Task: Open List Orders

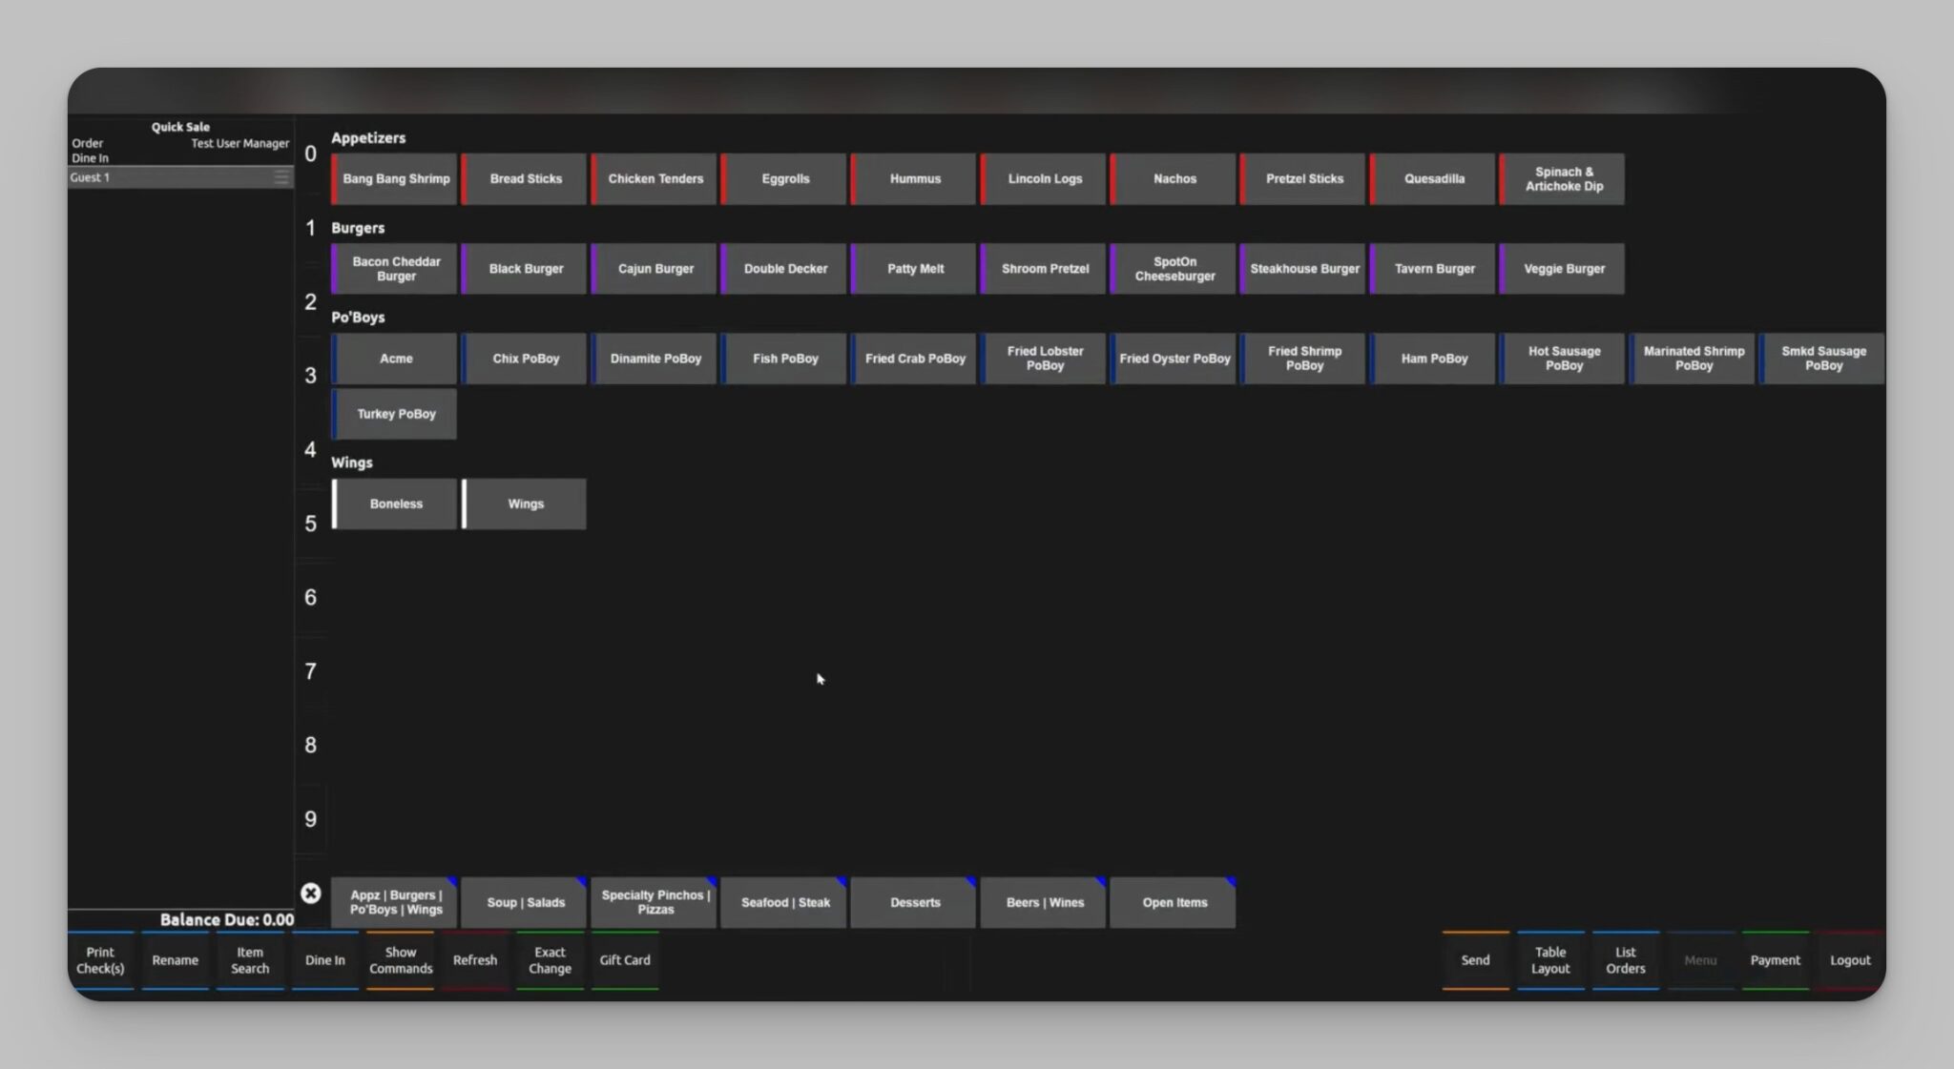Action: tap(1625, 960)
